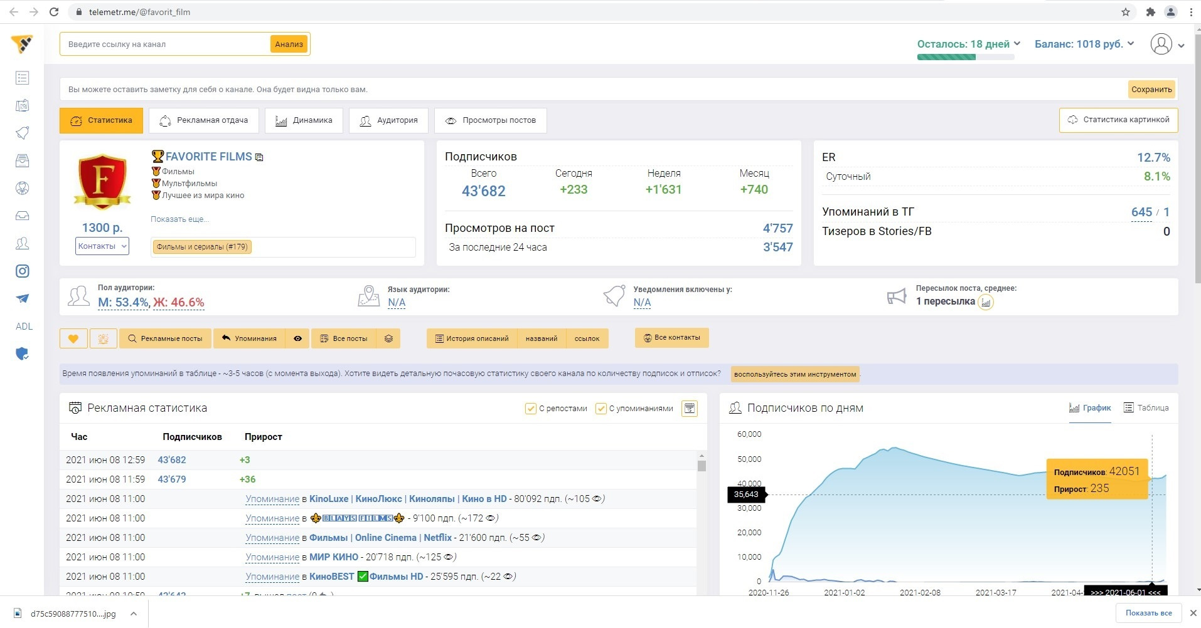The height and width of the screenshot is (628, 1201).
Task: Uncheck the С упоминаниями checkbox
Action: (x=600, y=409)
